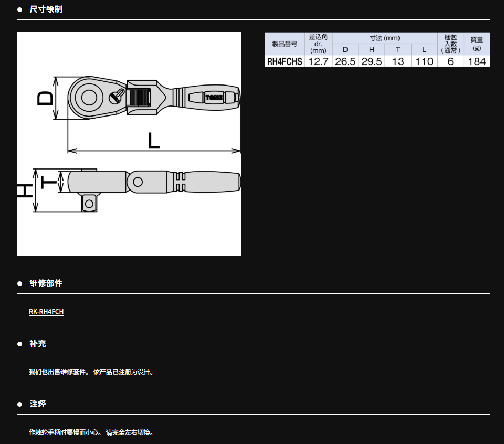Select the RH4FCHS product number cell
This screenshot has width=504, height=444.
pyautogui.click(x=285, y=61)
